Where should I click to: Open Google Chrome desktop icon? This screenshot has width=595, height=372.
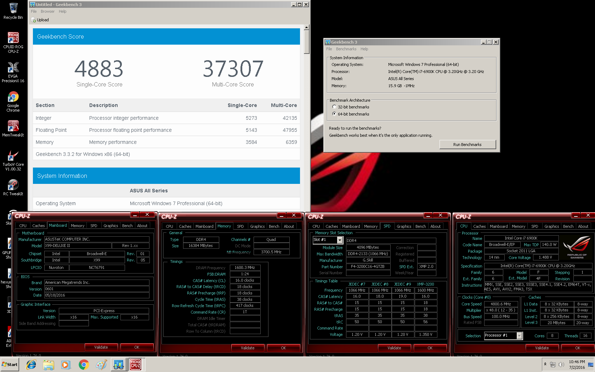[x=13, y=101]
